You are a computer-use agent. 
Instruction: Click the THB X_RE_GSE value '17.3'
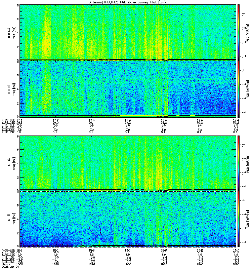coord(91,120)
